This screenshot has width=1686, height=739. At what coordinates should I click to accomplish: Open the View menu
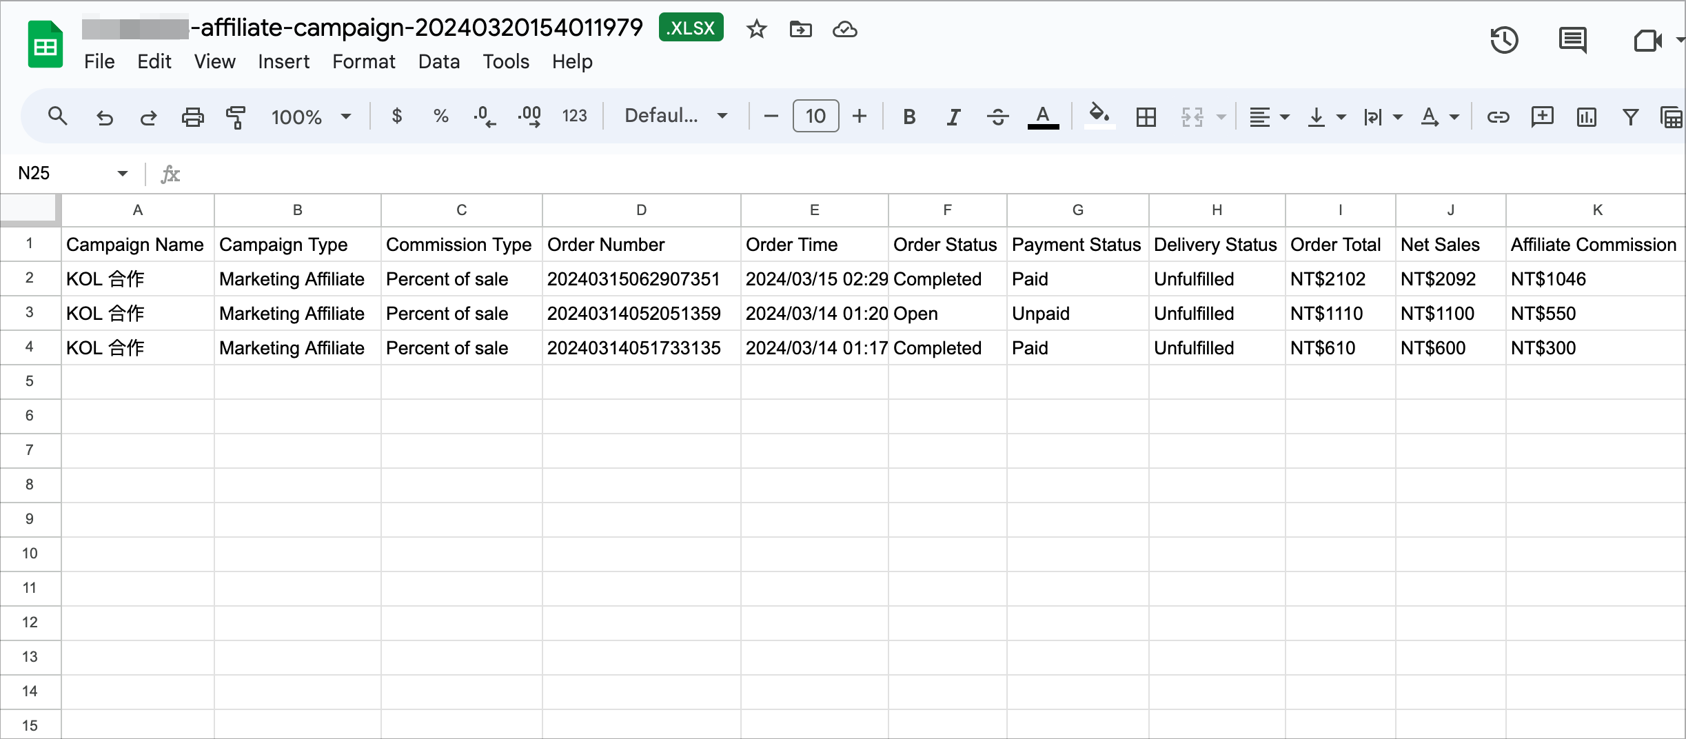[214, 61]
